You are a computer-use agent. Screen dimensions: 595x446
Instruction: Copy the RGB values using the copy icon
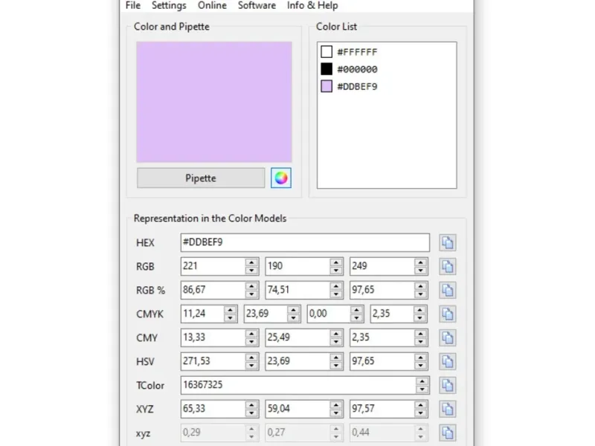click(x=447, y=266)
